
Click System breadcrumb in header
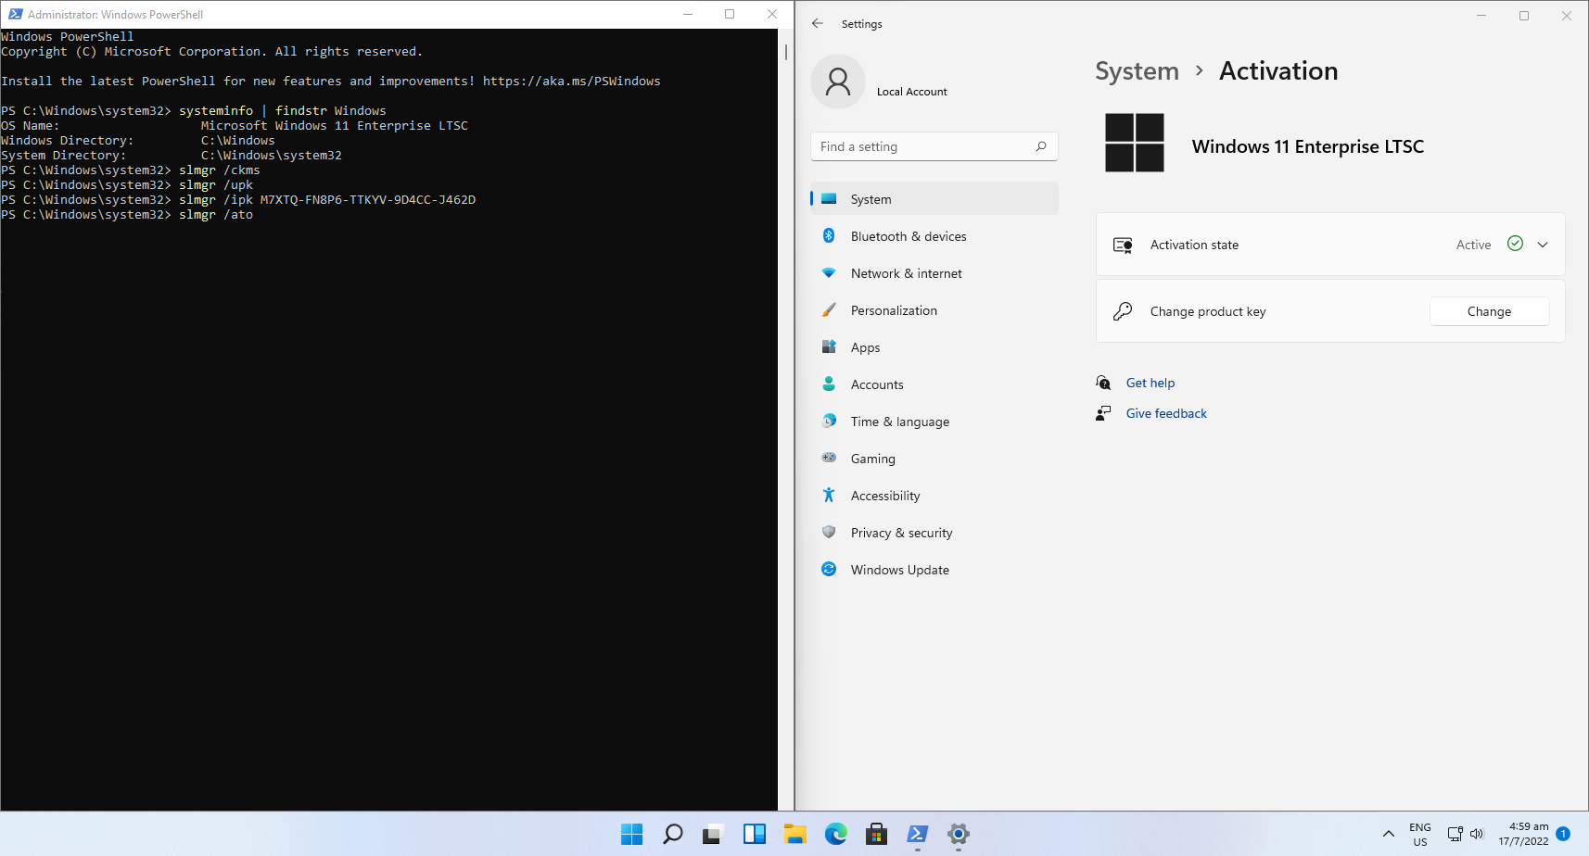click(x=1137, y=71)
